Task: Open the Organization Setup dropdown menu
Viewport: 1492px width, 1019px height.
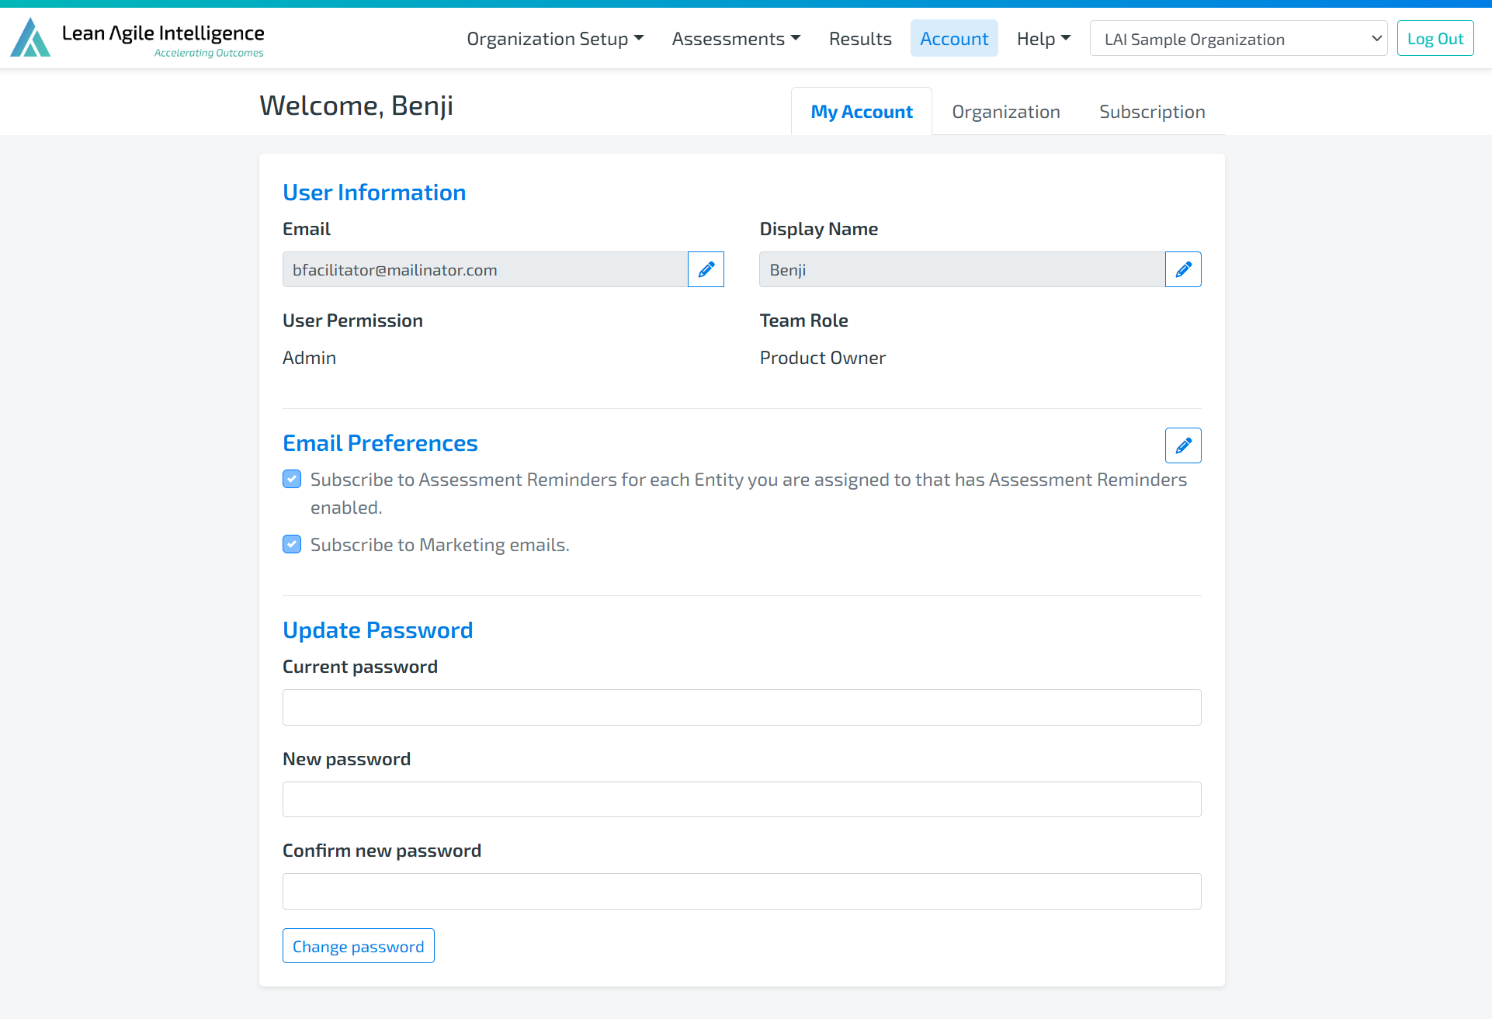Action: 555,39
